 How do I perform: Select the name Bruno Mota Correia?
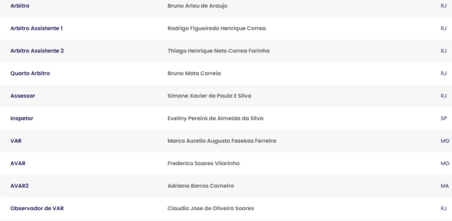click(194, 73)
